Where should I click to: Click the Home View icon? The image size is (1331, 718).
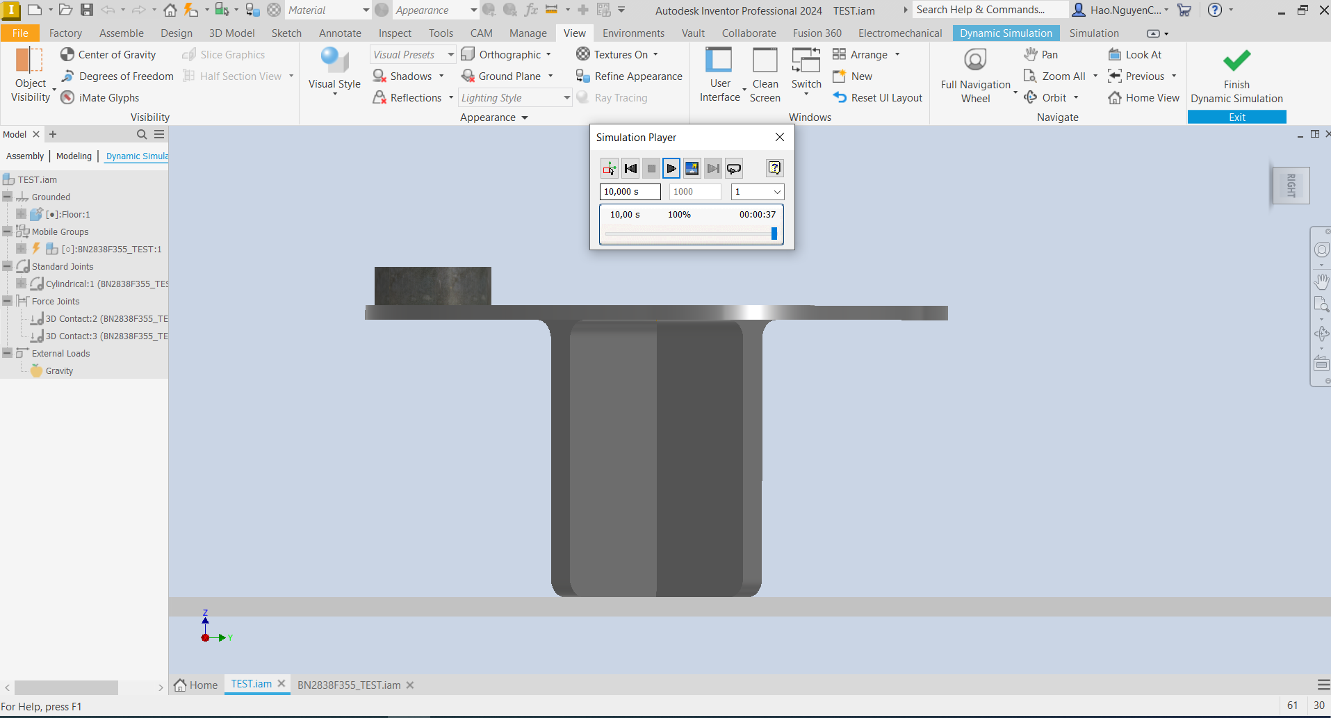(1115, 98)
